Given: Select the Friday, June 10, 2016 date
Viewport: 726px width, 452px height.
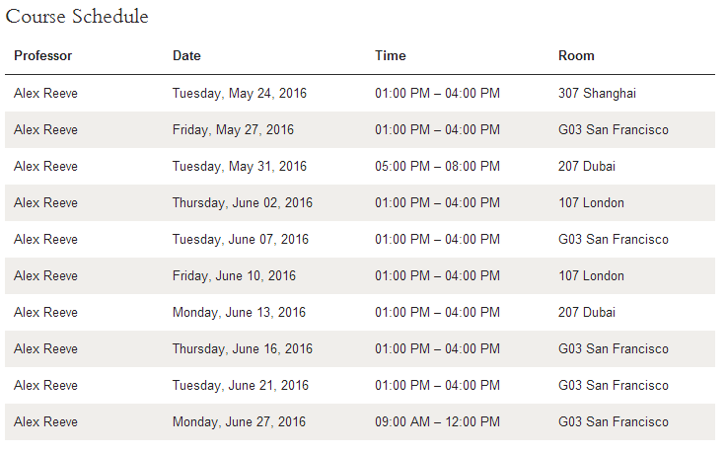Looking at the screenshot, I should click(x=234, y=276).
